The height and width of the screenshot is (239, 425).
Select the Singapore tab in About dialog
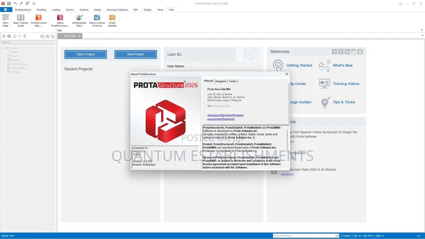click(221, 81)
